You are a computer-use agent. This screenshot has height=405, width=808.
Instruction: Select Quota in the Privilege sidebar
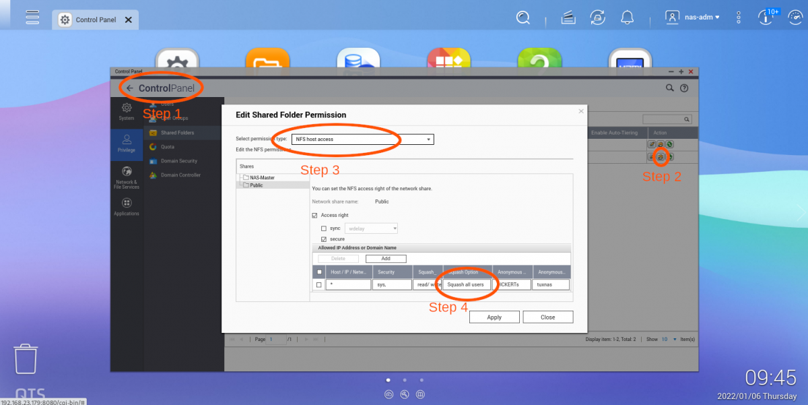[x=168, y=147]
